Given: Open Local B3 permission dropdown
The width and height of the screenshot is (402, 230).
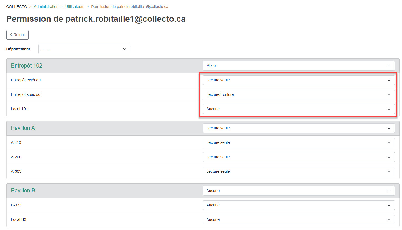Looking at the screenshot, I should pyautogui.click(x=298, y=220).
